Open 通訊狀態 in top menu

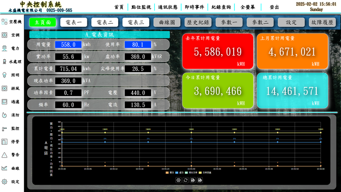click(168, 7)
